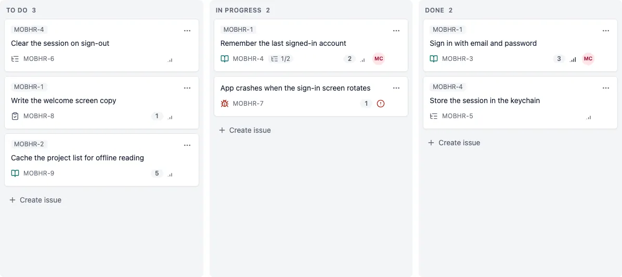Click subtask icon next to MOBHR-6

15,59
